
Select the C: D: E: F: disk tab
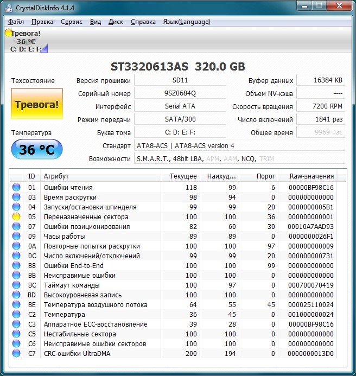26,41
